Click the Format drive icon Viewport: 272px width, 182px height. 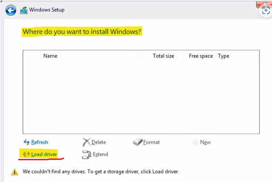click(138, 142)
